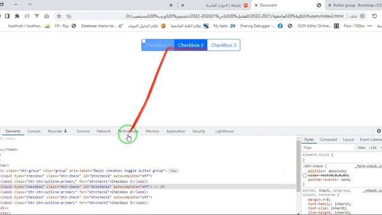Bookmark this page with the star icon

click(59, 16)
